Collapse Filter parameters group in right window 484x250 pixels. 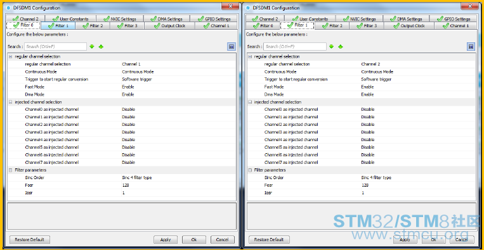250,170
